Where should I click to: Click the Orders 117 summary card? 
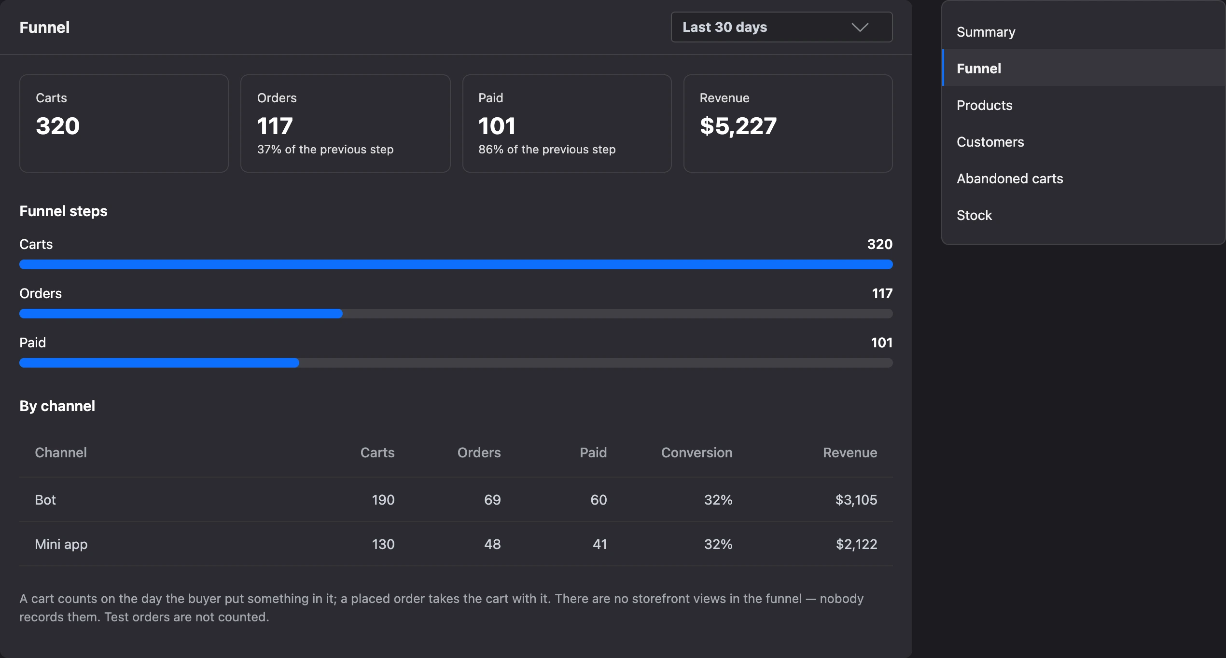click(x=346, y=123)
